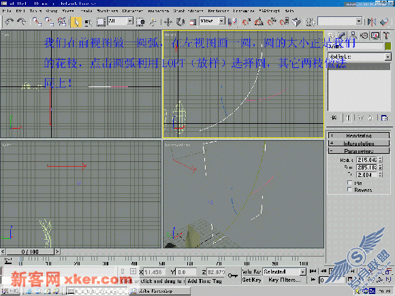
Task: Click the Pin Stack icon
Action: tap(334, 118)
